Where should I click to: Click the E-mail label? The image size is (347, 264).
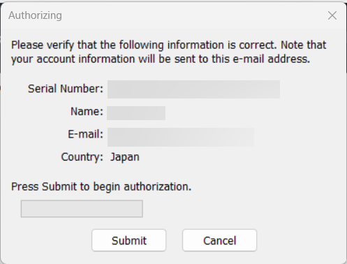(85, 134)
